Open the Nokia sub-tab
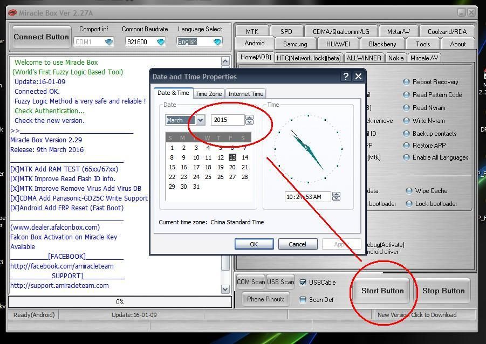 (x=396, y=58)
